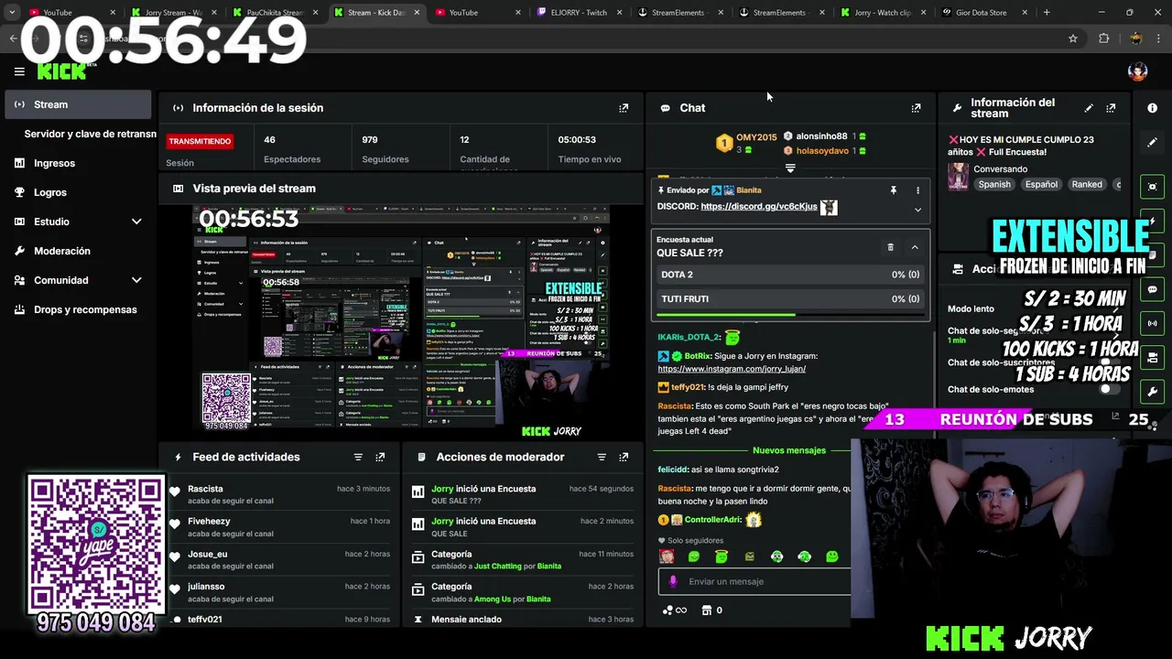Click the info icon in right rail

coord(1152,108)
